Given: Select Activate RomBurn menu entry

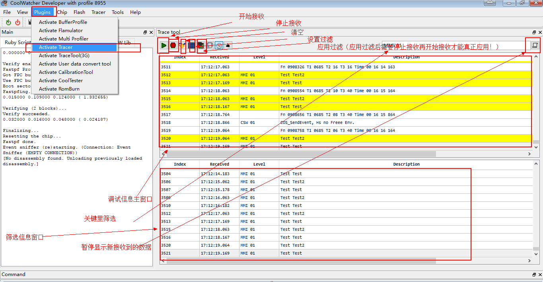Looking at the screenshot, I should (74, 89).
